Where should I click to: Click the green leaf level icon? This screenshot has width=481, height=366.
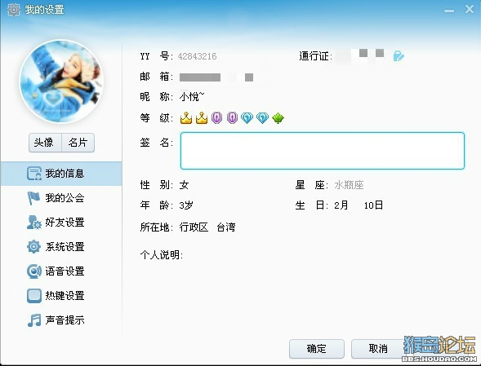coord(278,118)
